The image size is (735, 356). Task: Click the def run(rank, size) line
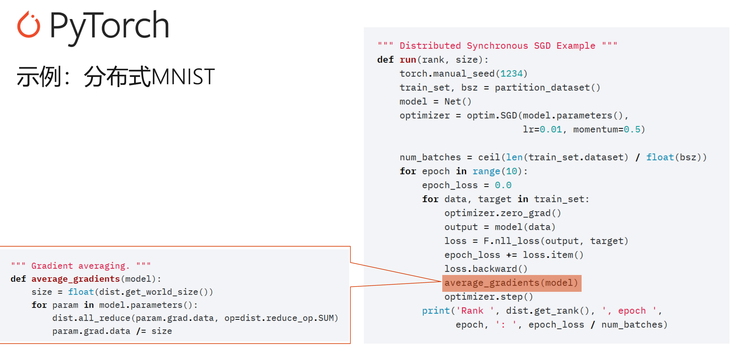(433, 60)
